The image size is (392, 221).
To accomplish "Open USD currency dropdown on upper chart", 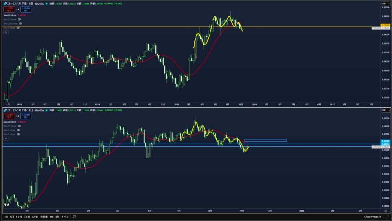I will click(384, 3).
